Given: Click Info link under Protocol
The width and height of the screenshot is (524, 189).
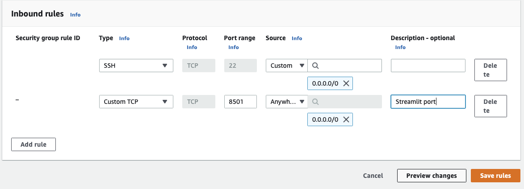Looking at the screenshot, I should [192, 47].
